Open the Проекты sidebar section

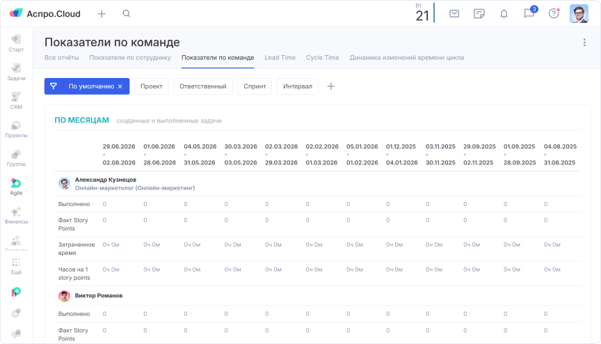tap(16, 130)
